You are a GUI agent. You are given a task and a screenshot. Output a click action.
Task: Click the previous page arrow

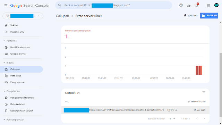click(x=197, y=119)
